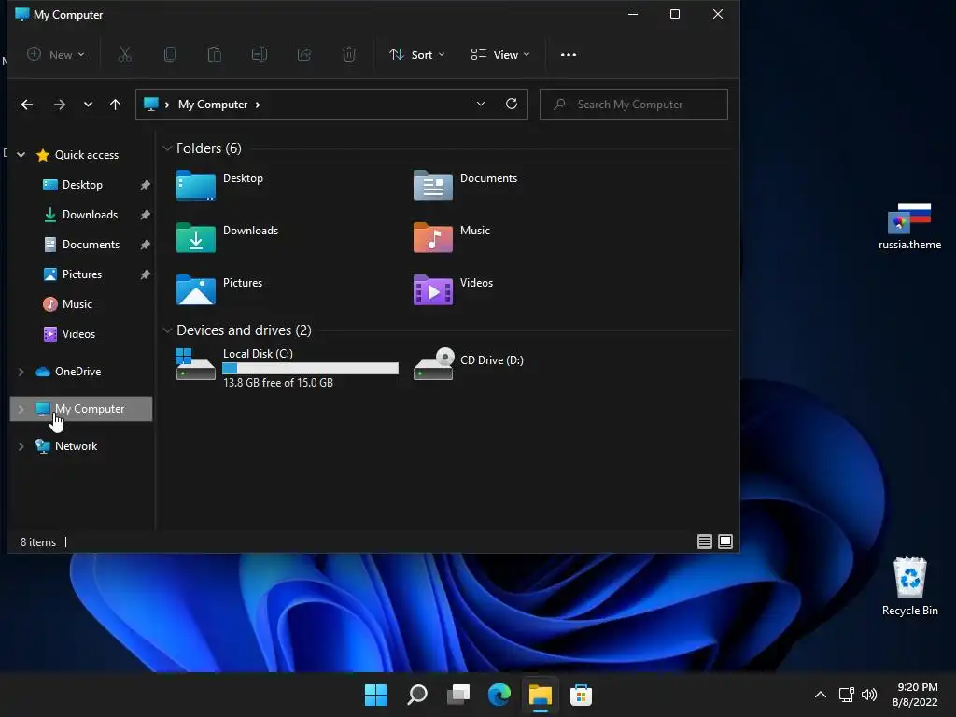Click My Computer breadcrumb in address bar
956x717 pixels.
[213, 105]
